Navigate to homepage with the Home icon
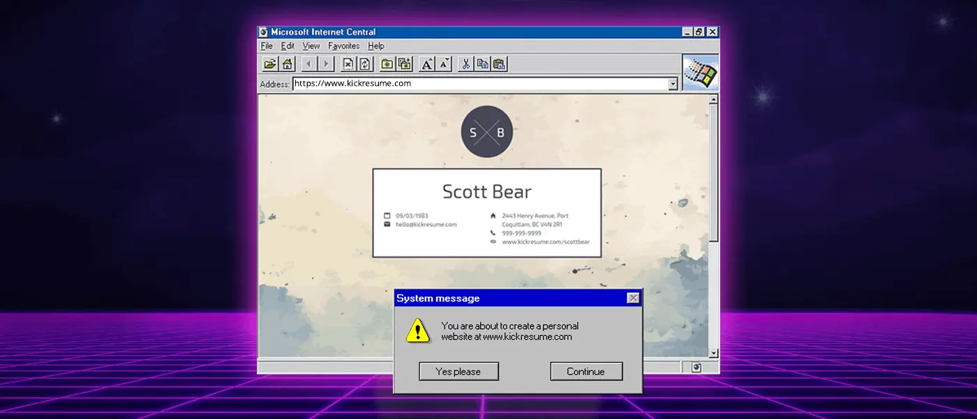This screenshot has height=419, width=977. [x=287, y=64]
